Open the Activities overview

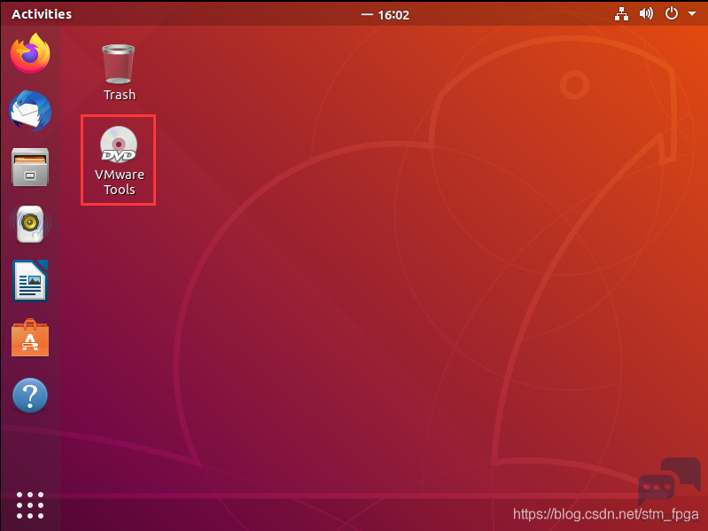(42, 14)
